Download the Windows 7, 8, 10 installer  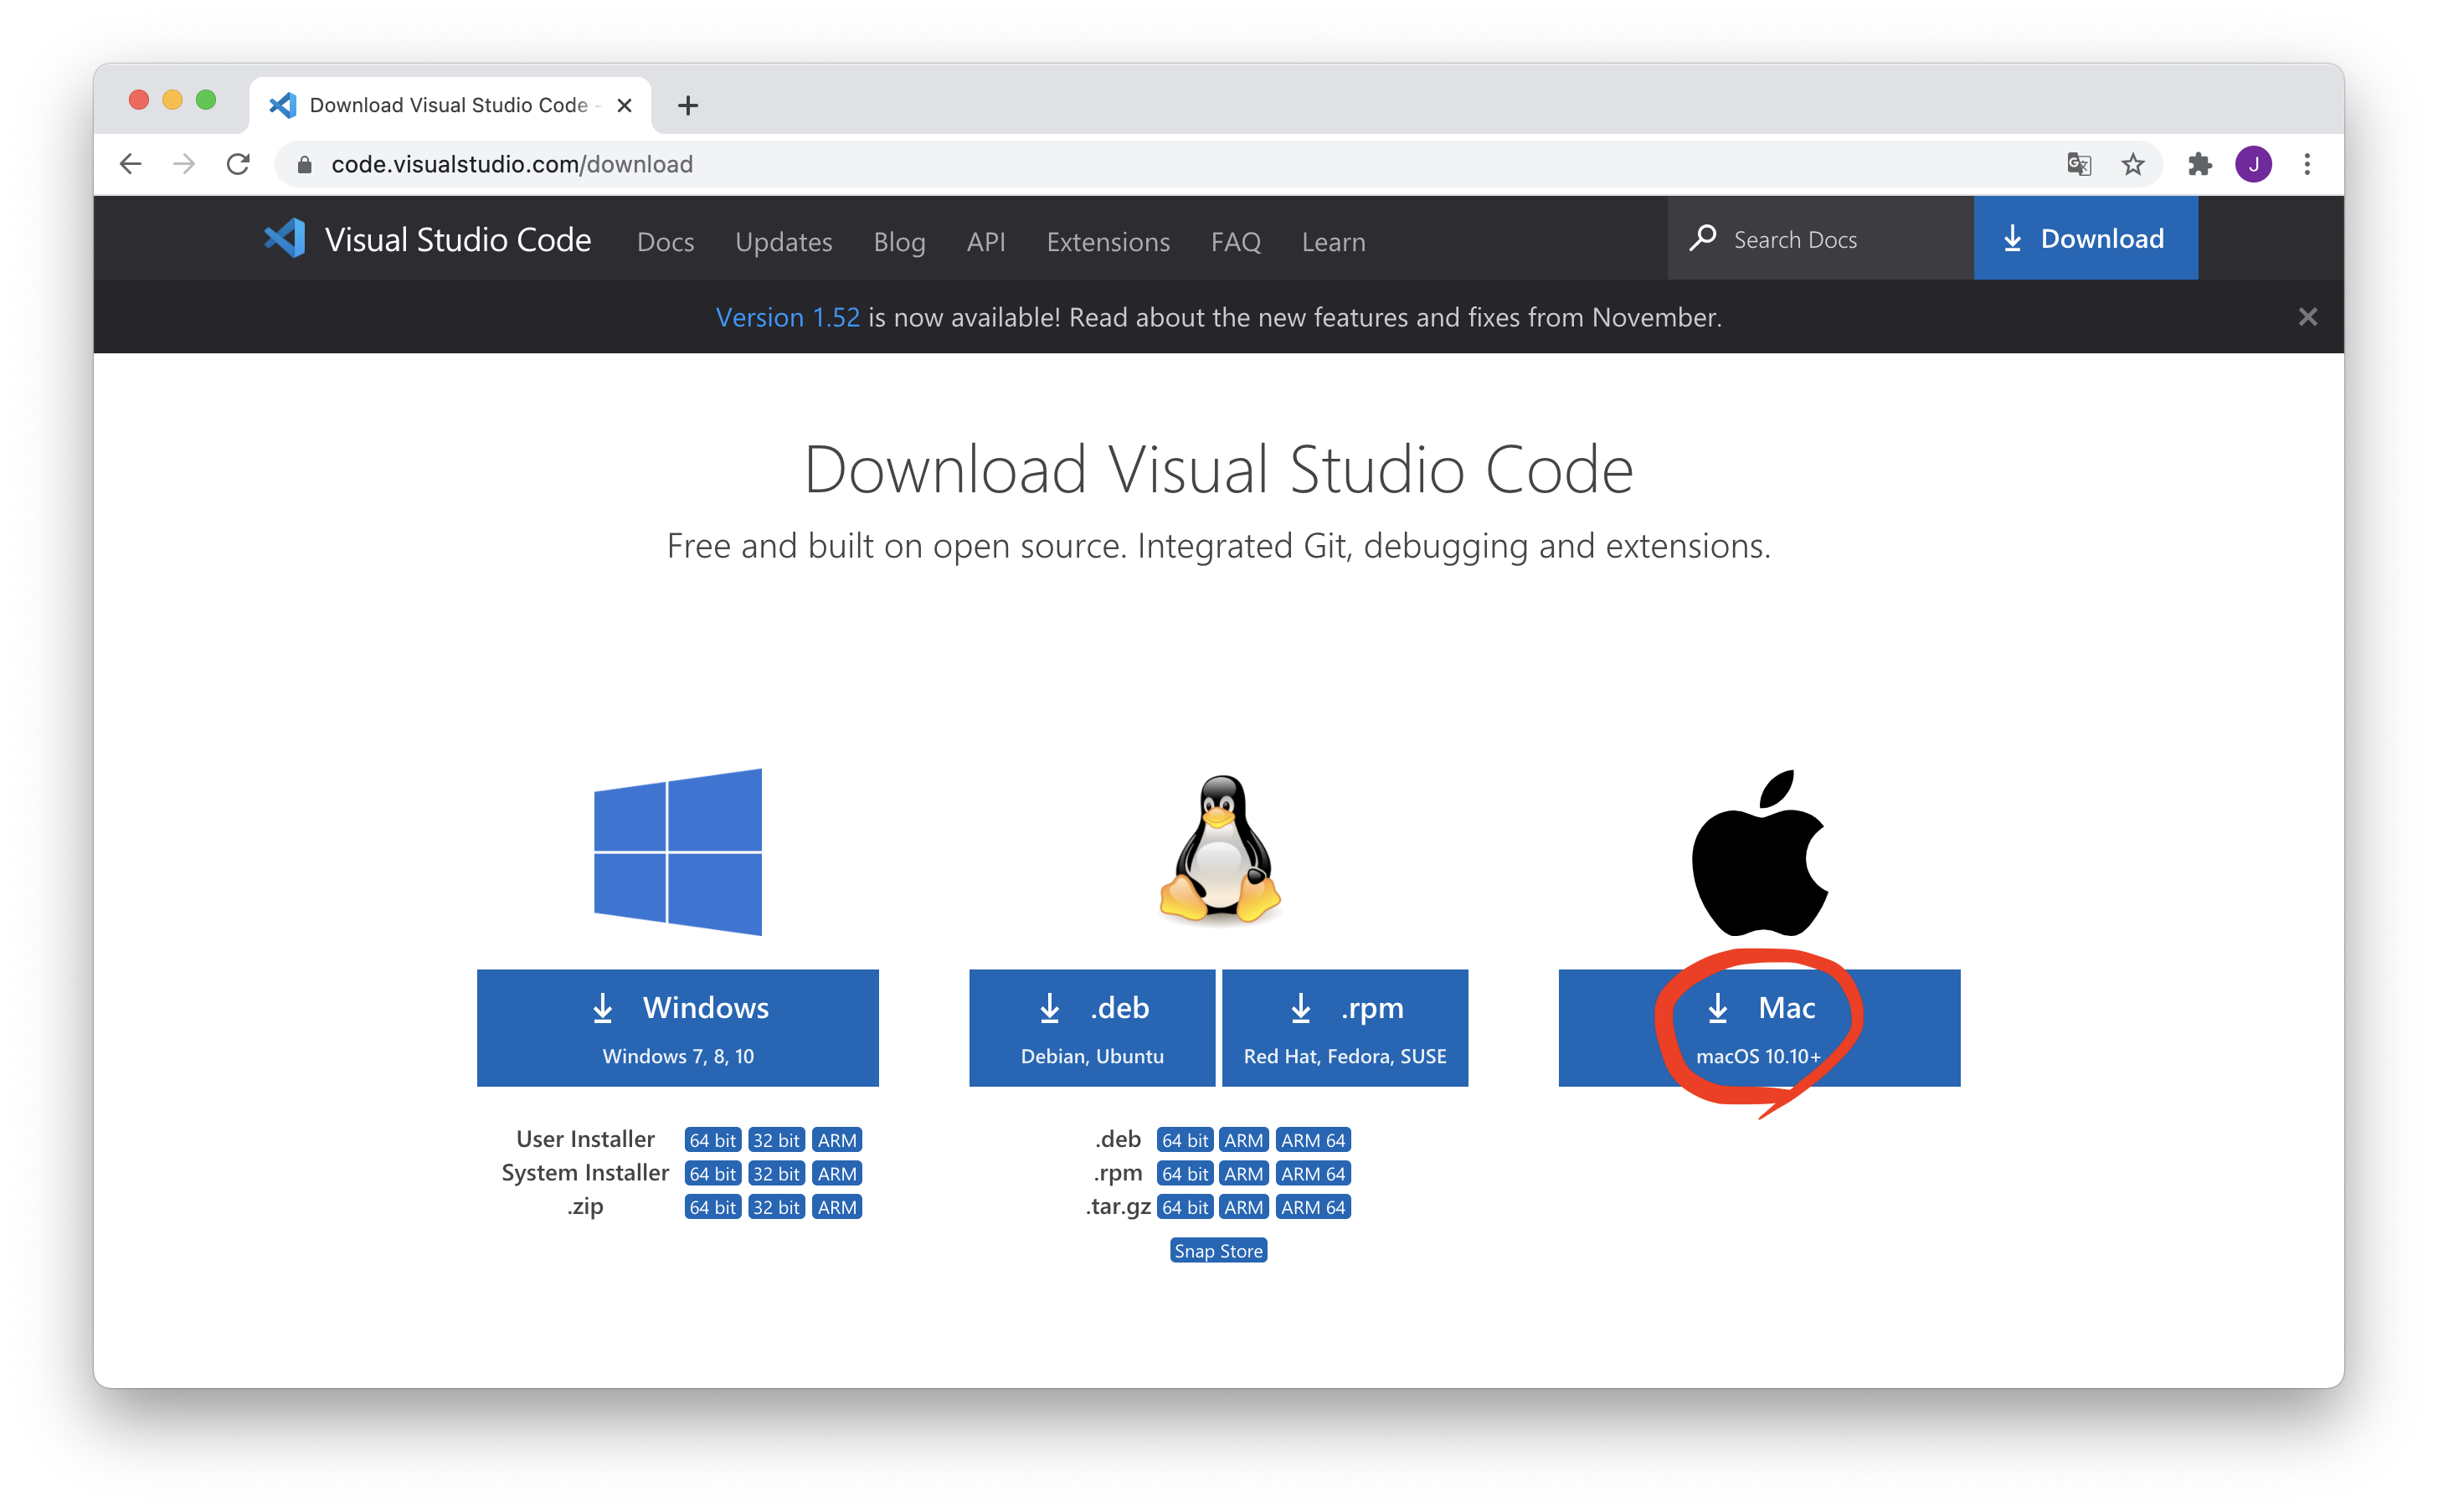coord(677,1027)
